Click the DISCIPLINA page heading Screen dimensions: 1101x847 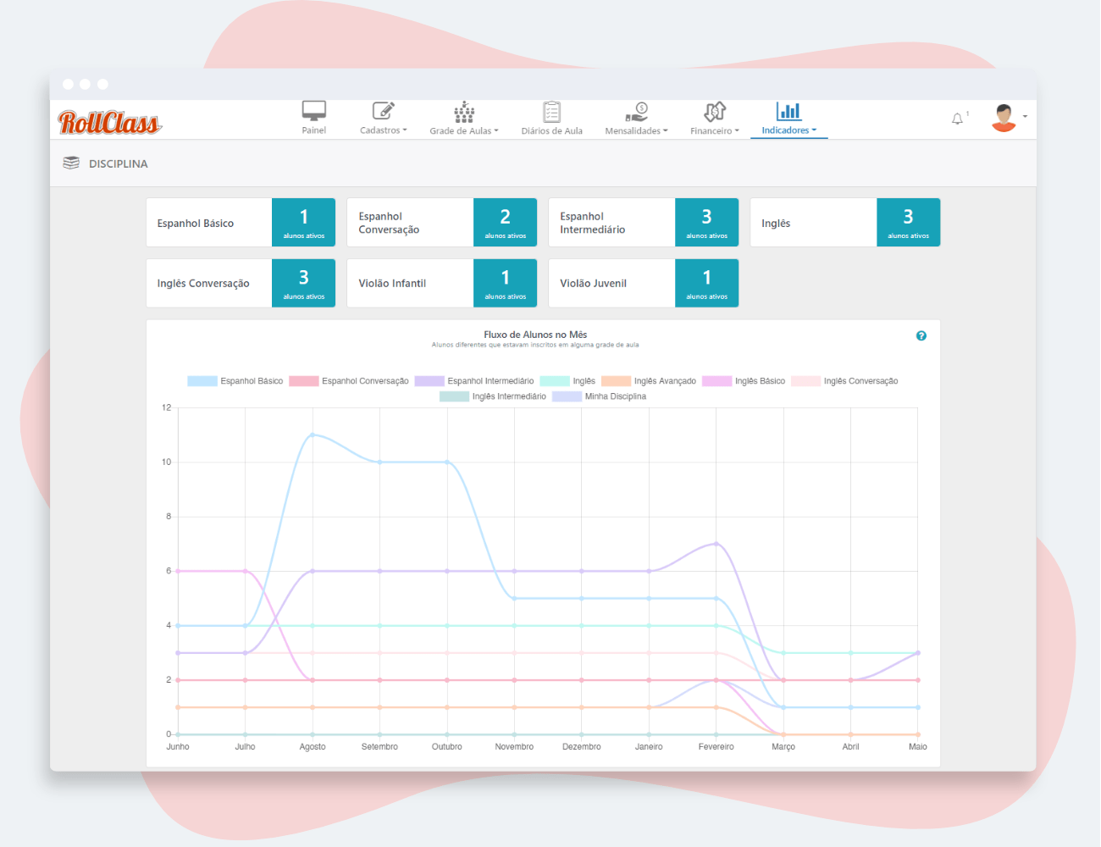coord(119,163)
